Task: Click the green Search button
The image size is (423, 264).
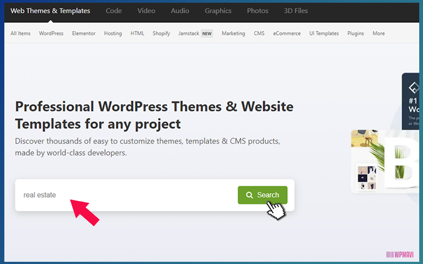Action: [x=262, y=195]
